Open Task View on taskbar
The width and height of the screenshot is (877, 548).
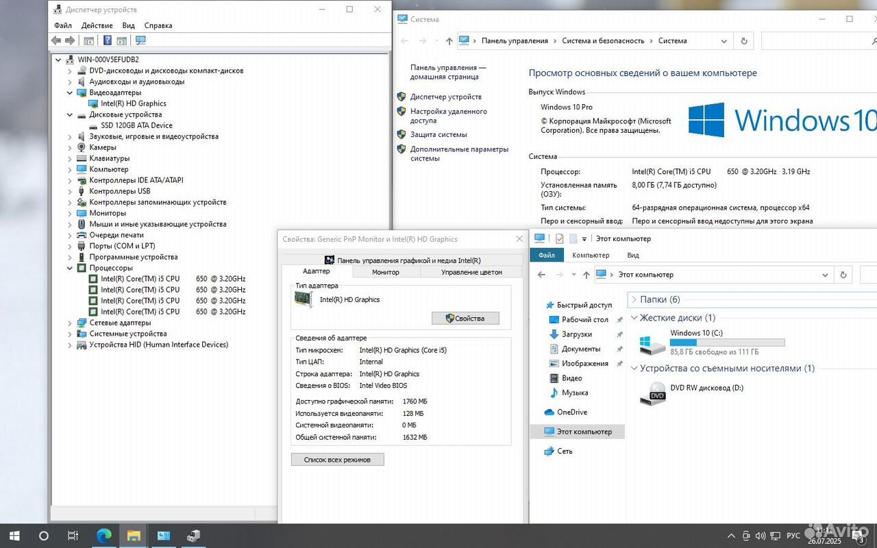coord(73,536)
